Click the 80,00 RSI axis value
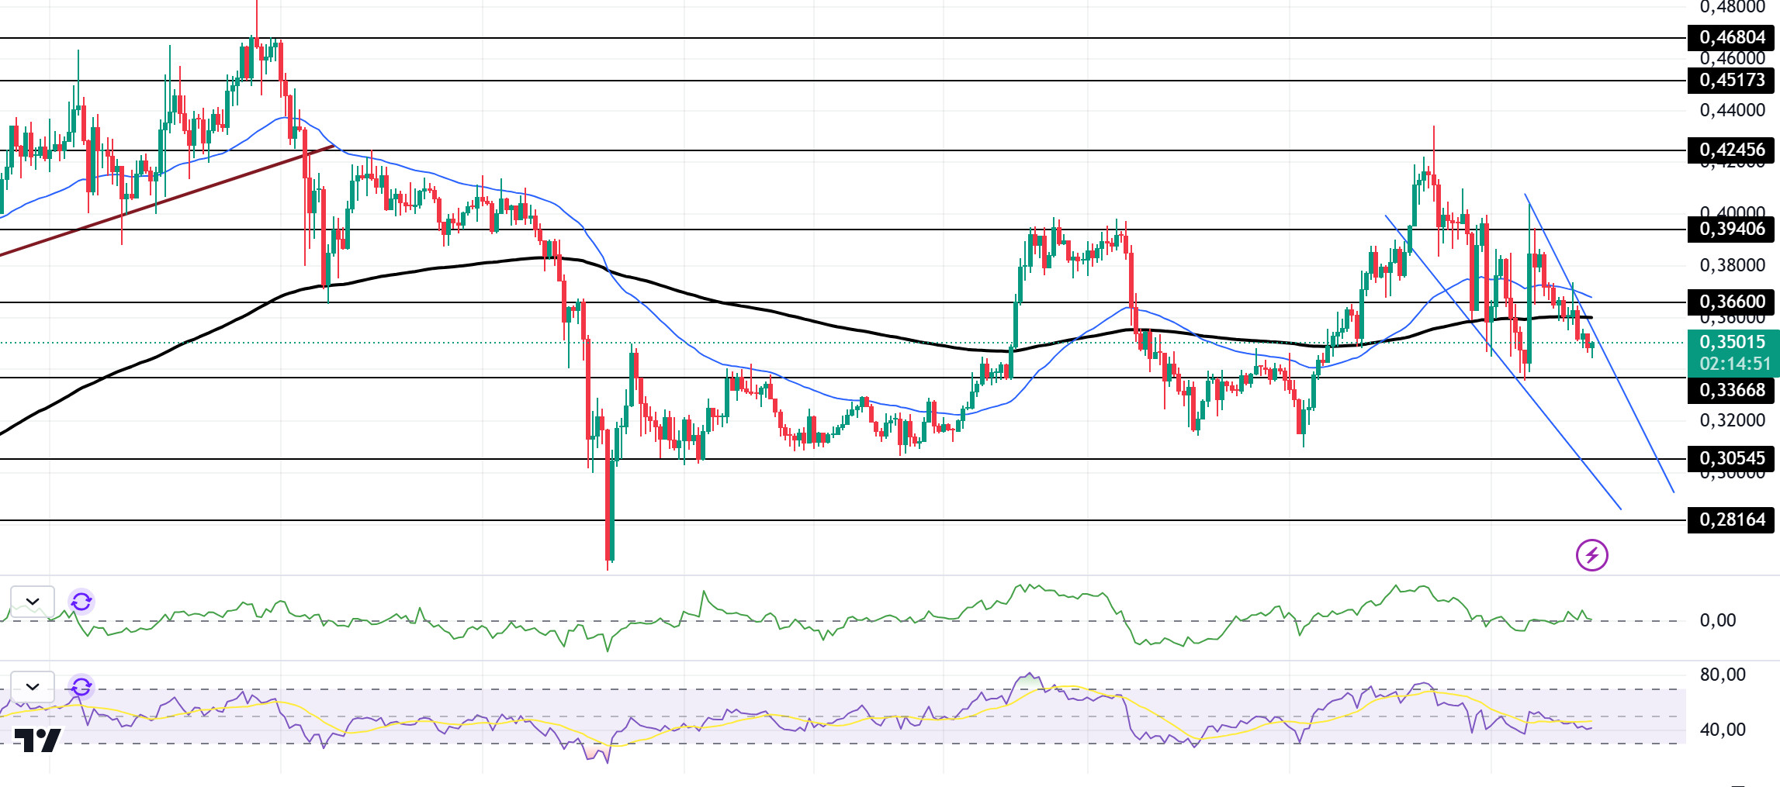The width and height of the screenshot is (1780, 787). tap(1723, 675)
